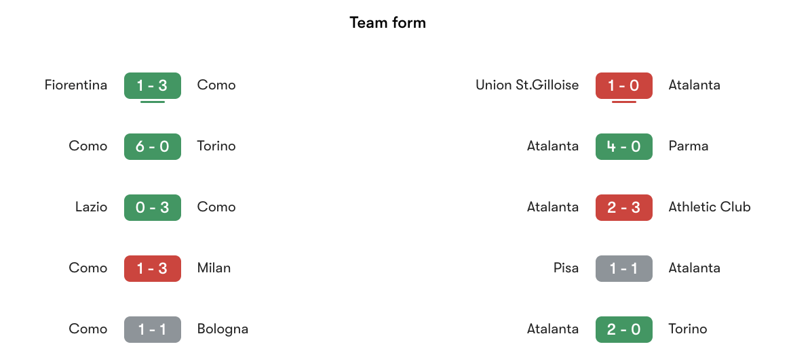Click Torino in the Como 6 - 0 row

216,146
